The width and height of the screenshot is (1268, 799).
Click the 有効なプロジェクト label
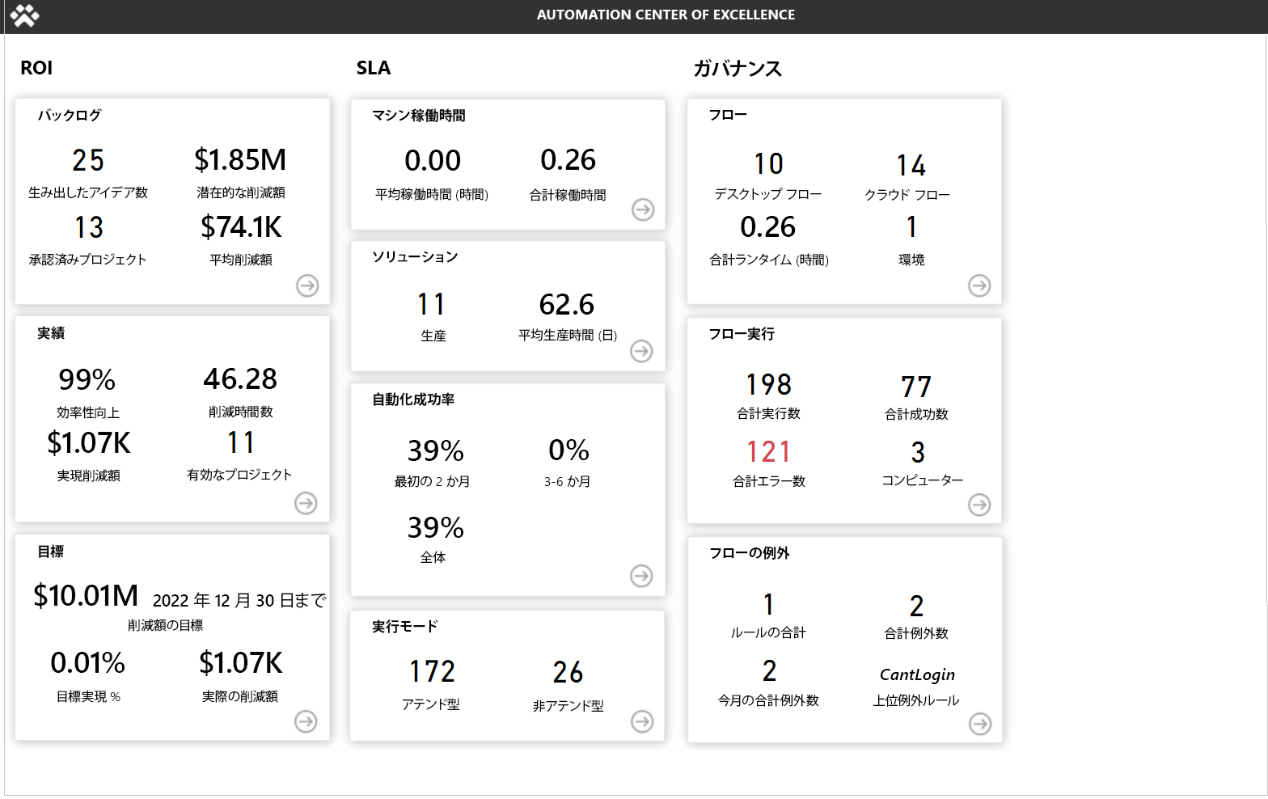click(x=239, y=475)
